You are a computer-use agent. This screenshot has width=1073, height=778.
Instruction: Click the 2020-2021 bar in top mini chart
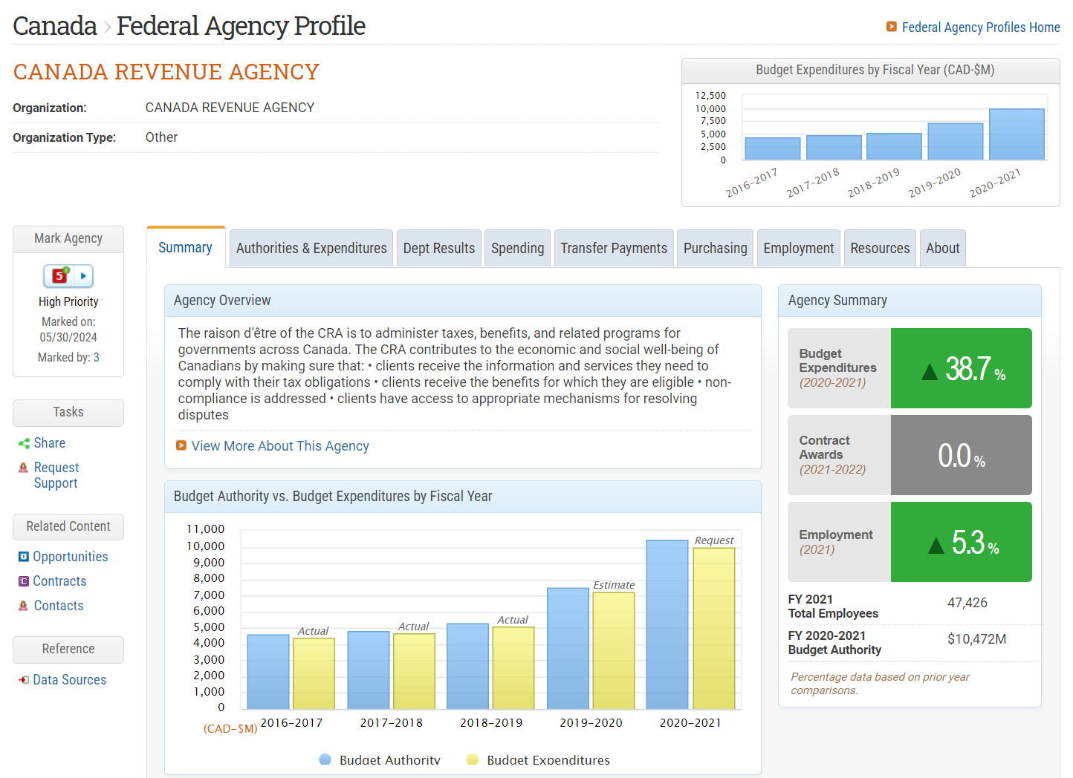click(1017, 134)
